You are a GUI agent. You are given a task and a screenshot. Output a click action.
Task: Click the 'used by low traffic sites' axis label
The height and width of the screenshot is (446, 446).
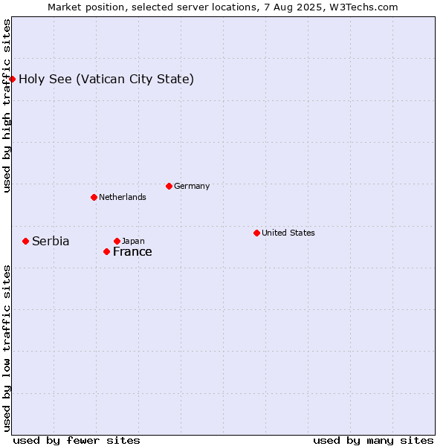(x=6, y=349)
